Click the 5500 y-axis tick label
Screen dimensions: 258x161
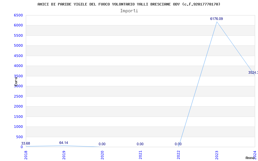[x=18, y=35]
